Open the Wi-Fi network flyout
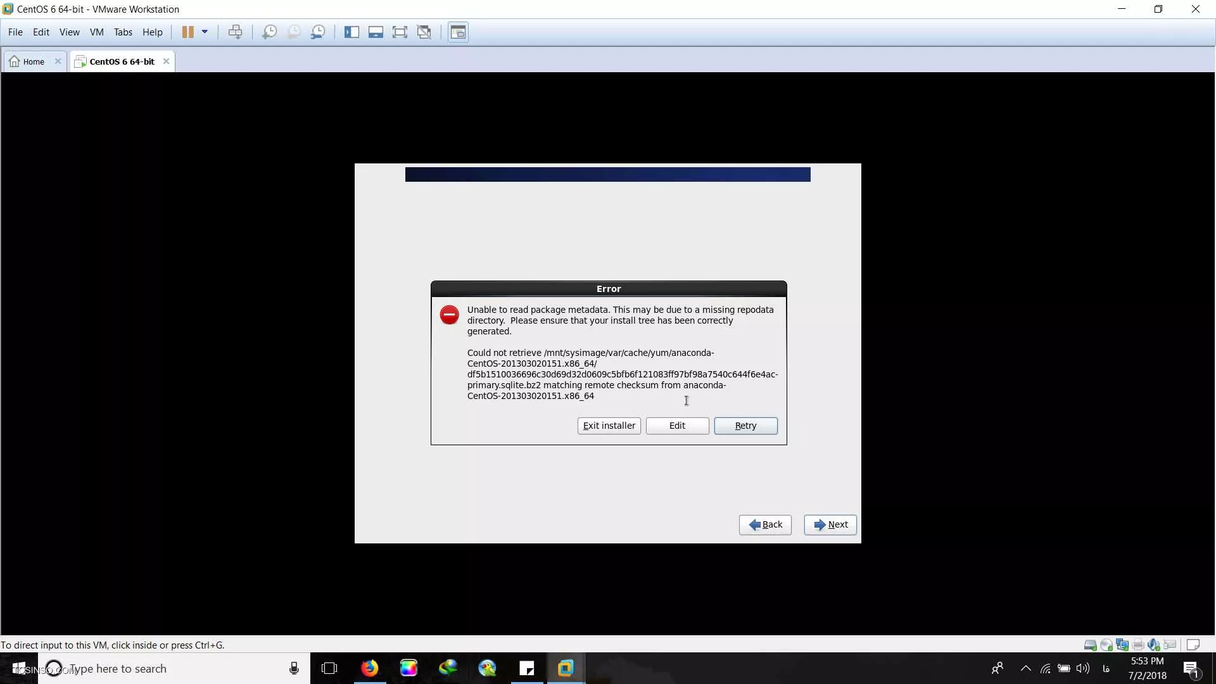Viewport: 1216px width, 684px height. (1045, 668)
